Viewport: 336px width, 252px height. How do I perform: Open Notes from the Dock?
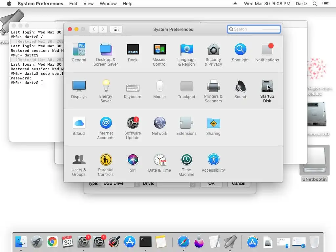(x=161, y=242)
